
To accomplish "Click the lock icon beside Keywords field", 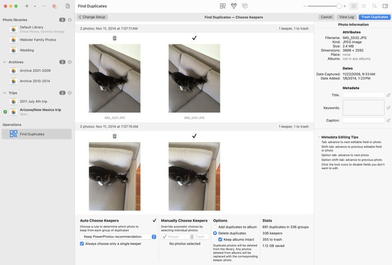I will click(388, 108).
